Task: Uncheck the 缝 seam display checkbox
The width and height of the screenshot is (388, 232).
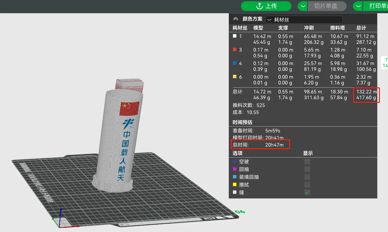Action: point(307,192)
